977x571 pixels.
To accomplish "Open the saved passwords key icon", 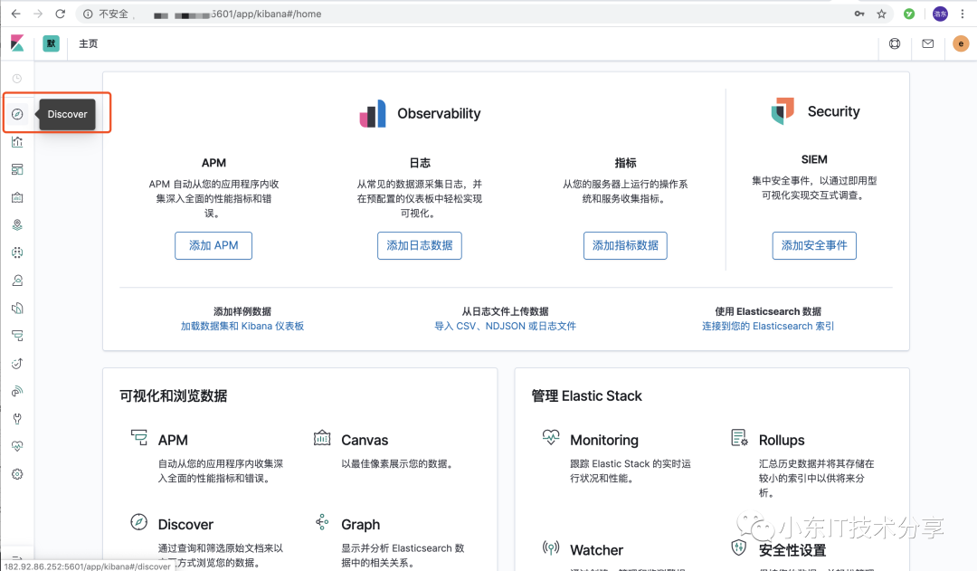I will click(860, 14).
